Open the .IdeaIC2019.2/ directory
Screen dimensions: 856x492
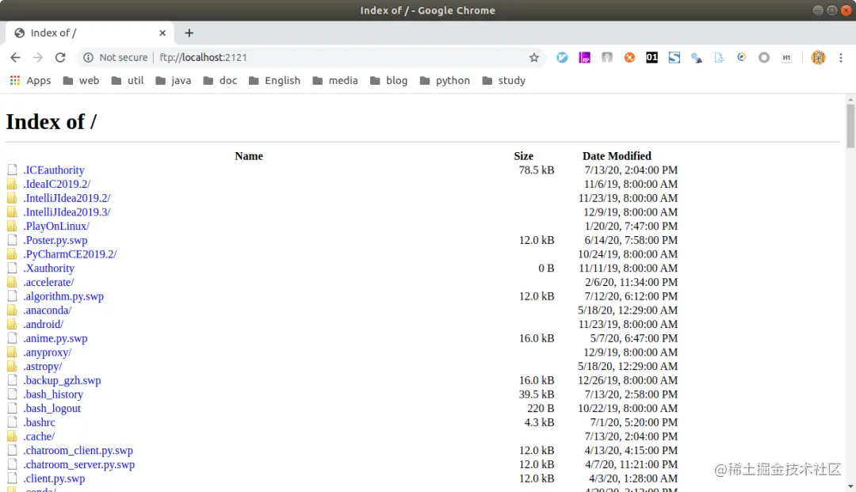[57, 185]
